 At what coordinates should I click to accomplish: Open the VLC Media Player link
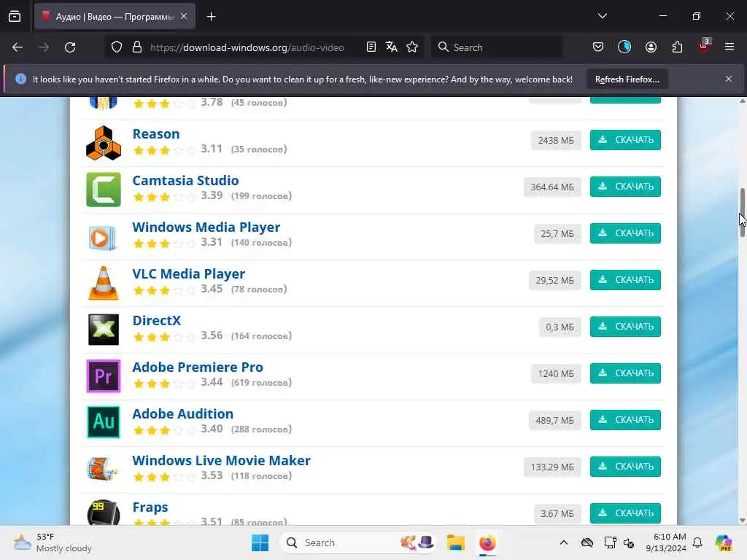click(188, 274)
